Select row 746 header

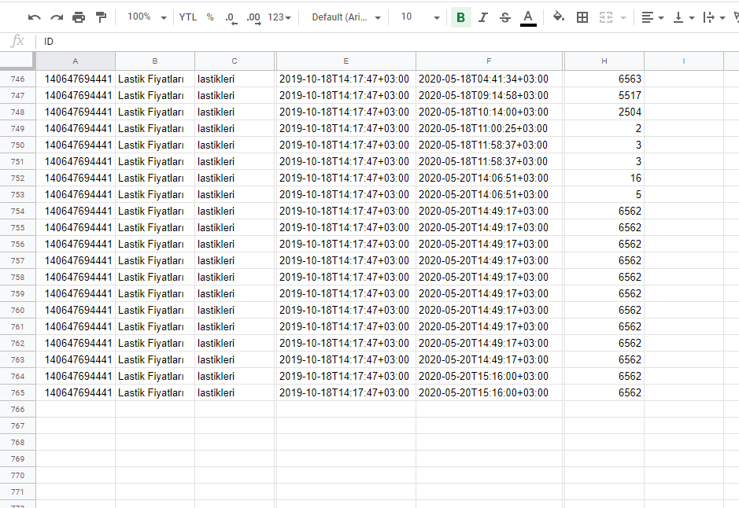(17, 79)
